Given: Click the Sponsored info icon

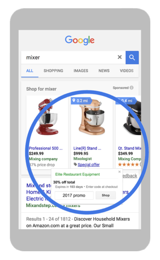Looking at the screenshot, I should (x=132, y=88).
